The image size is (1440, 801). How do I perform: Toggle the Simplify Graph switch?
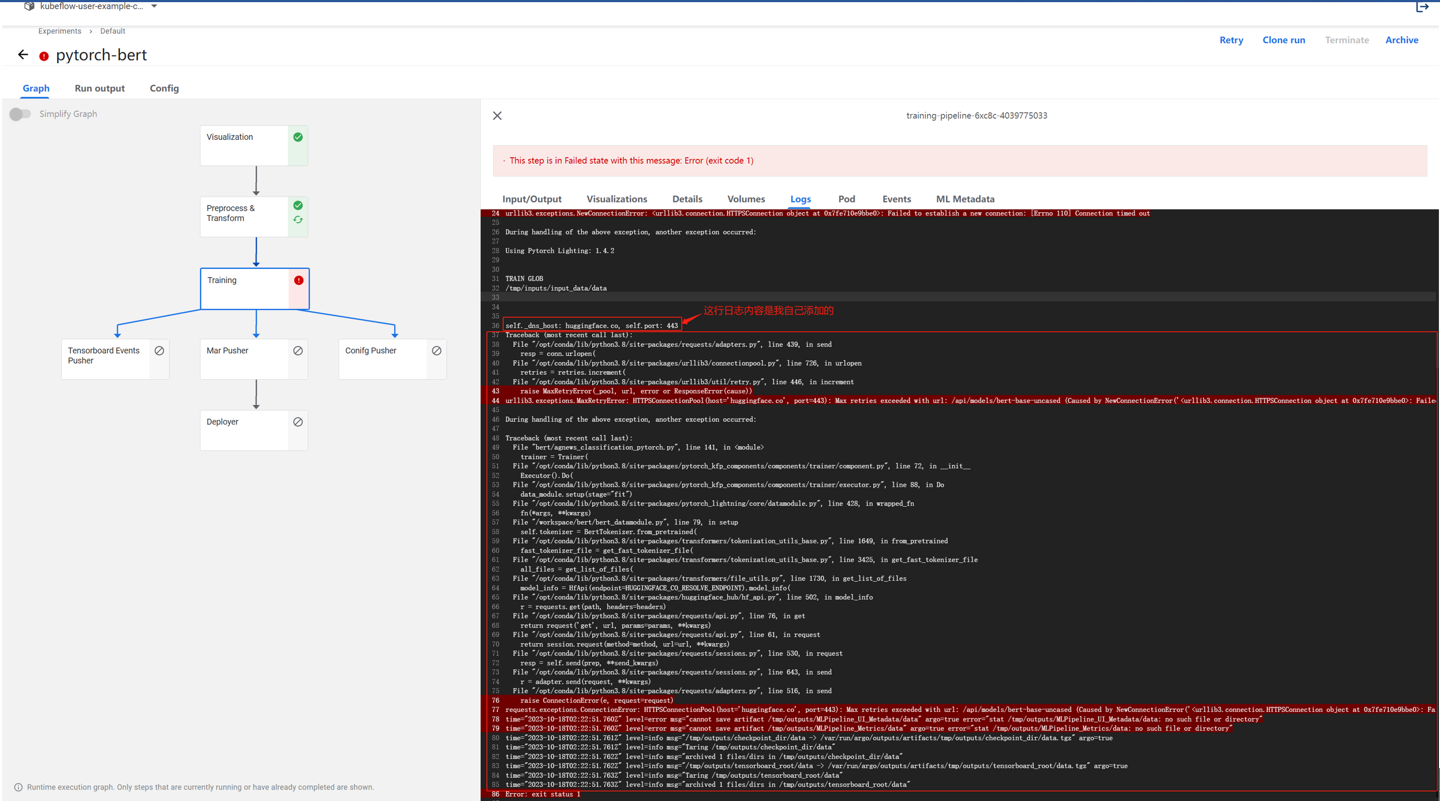tap(20, 114)
